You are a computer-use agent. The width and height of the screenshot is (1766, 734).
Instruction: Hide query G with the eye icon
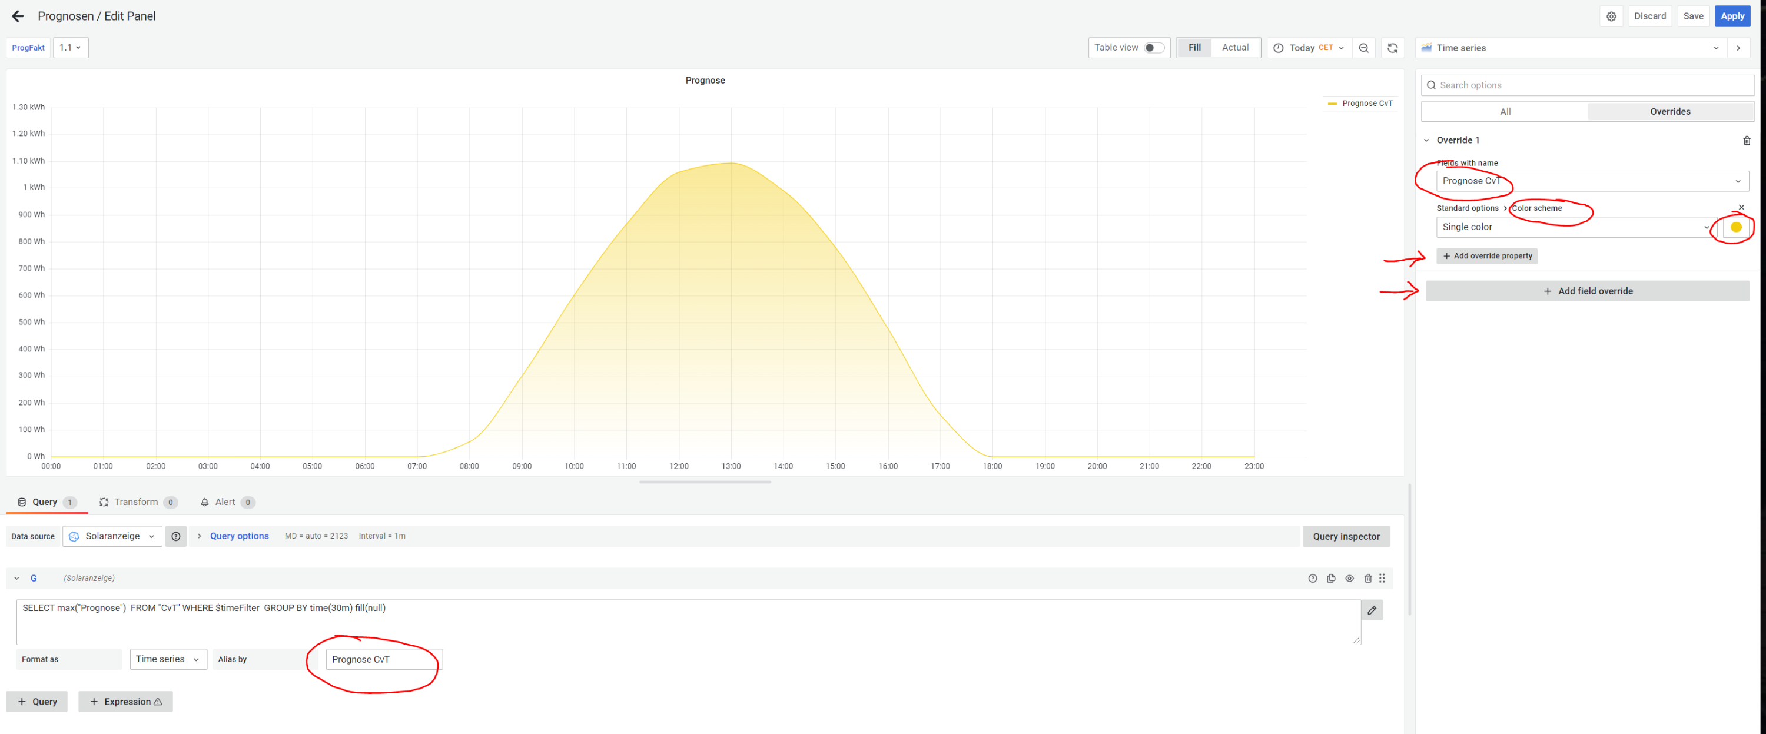pos(1349,579)
